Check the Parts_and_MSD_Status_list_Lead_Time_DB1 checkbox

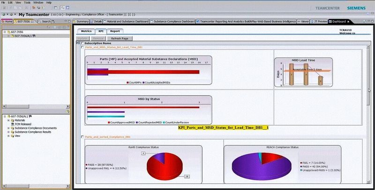(82, 47)
